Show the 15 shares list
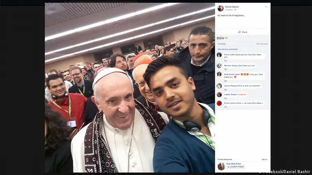 [221, 44]
